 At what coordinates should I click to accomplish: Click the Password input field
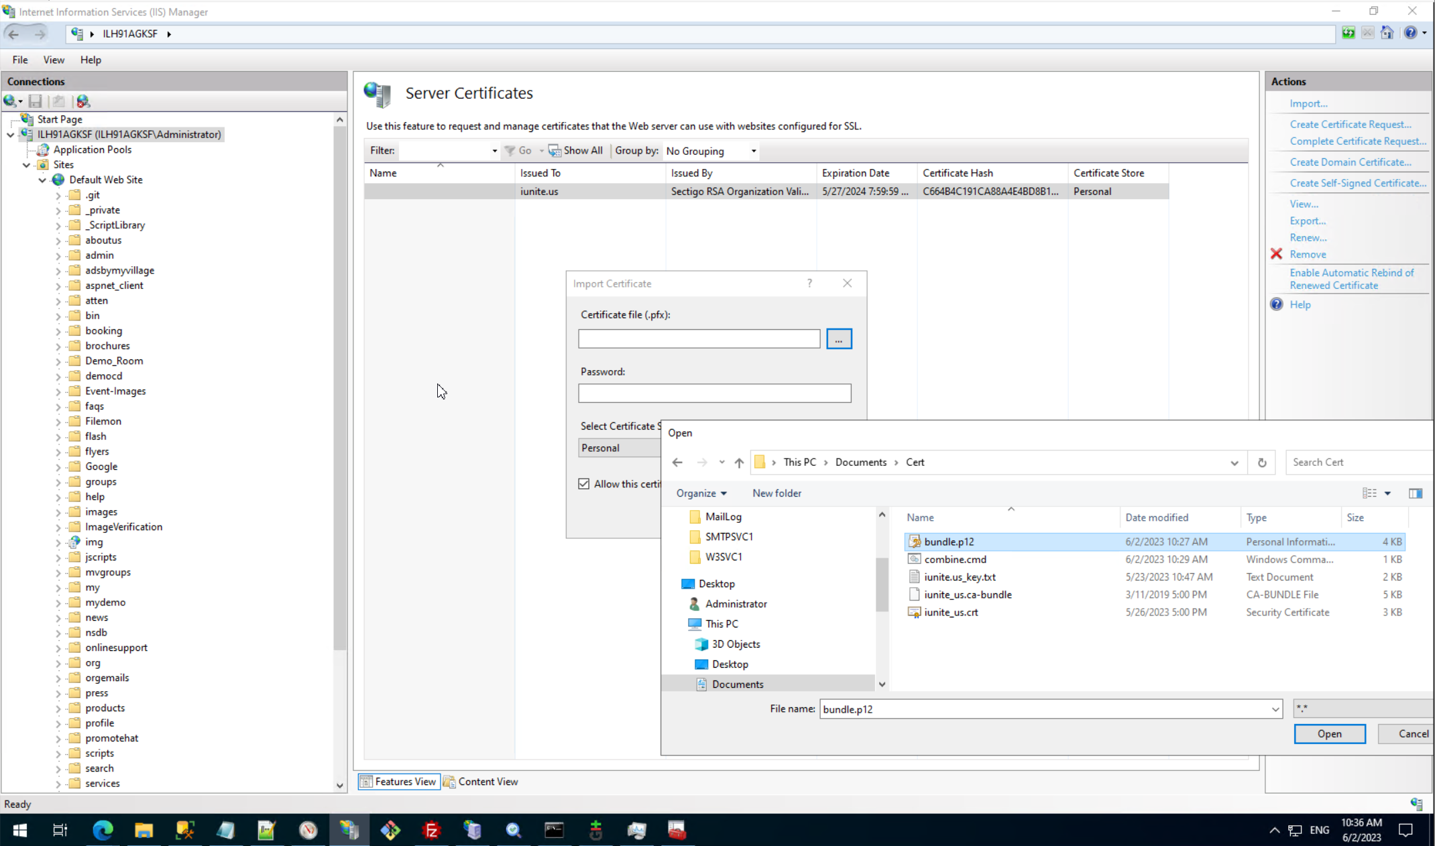pyautogui.click(x=714, y=393)
